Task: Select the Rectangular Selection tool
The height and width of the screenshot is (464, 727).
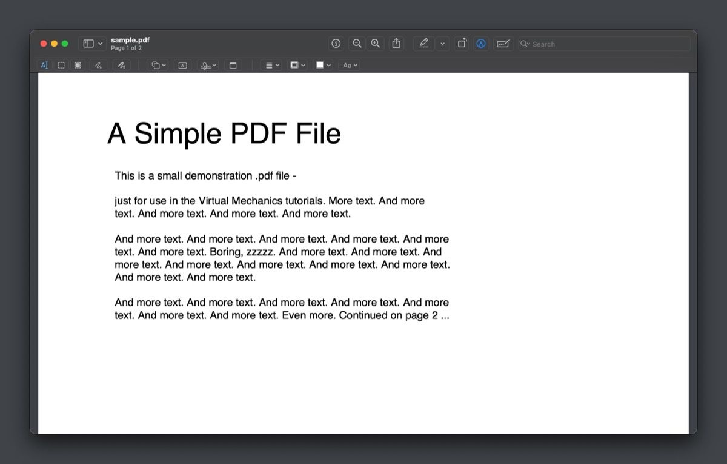Action: coord(61,65)
